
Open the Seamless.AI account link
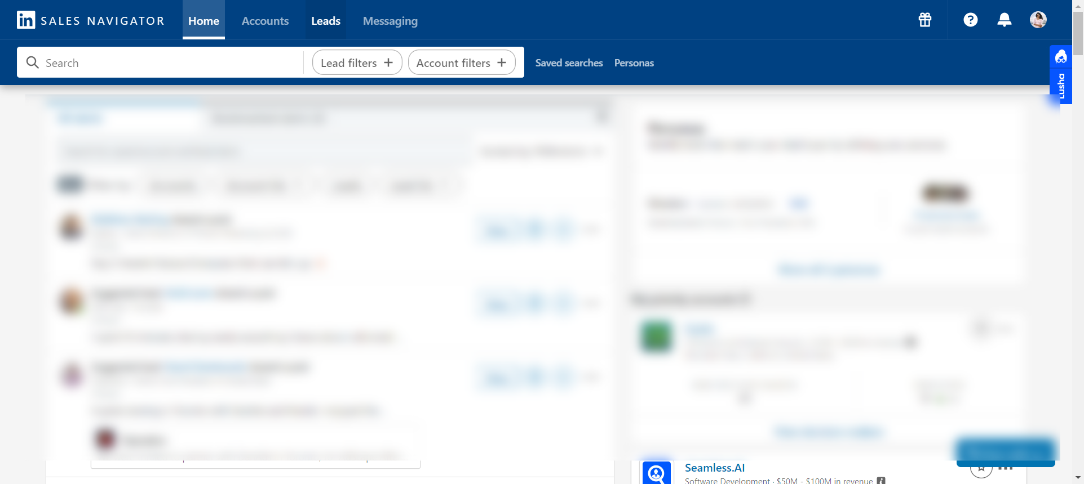(x=714, y=468)
